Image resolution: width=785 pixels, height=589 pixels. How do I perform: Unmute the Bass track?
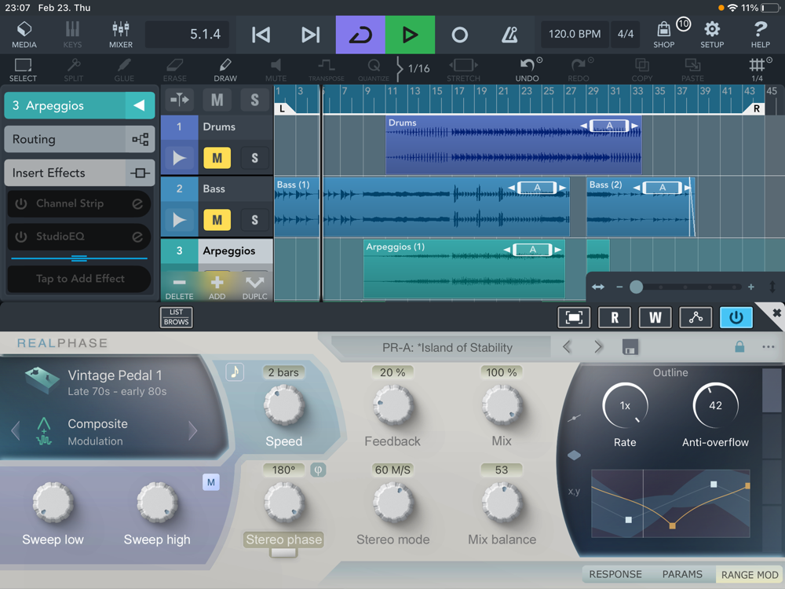pyautogui.click(x=217, y=220)
